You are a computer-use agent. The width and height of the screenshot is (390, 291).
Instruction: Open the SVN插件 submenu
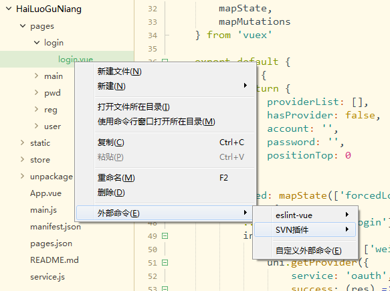305,229
